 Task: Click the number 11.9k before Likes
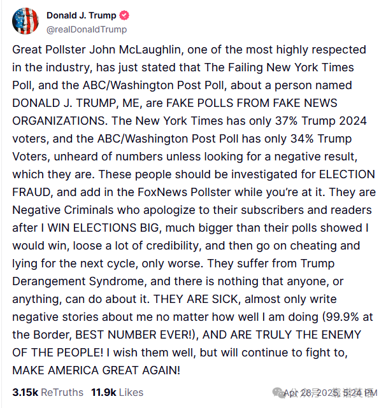(103, 392)
